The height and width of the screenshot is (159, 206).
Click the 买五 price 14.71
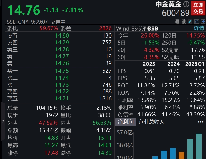(62, 99)
